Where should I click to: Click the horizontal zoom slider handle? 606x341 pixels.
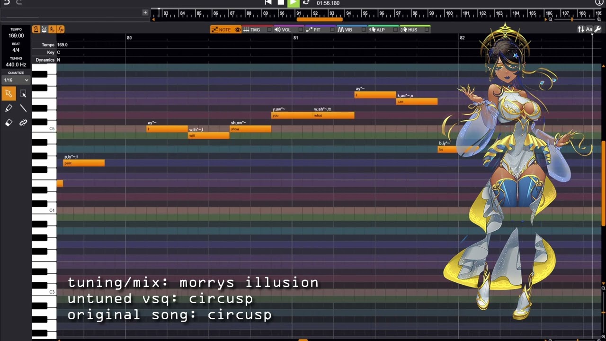pos(572,19)
